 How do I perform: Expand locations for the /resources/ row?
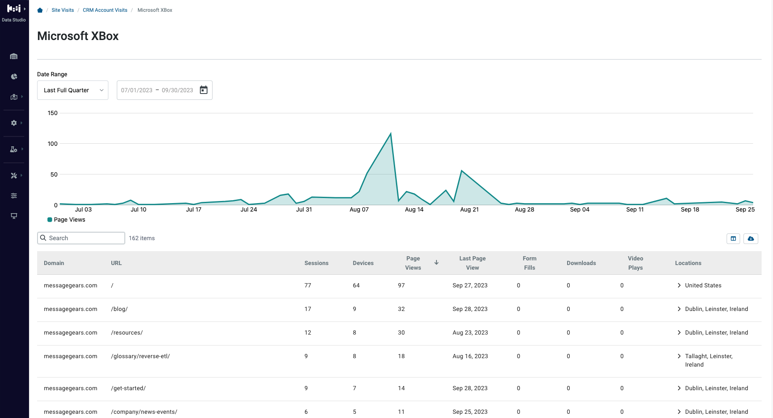(679, 332)
